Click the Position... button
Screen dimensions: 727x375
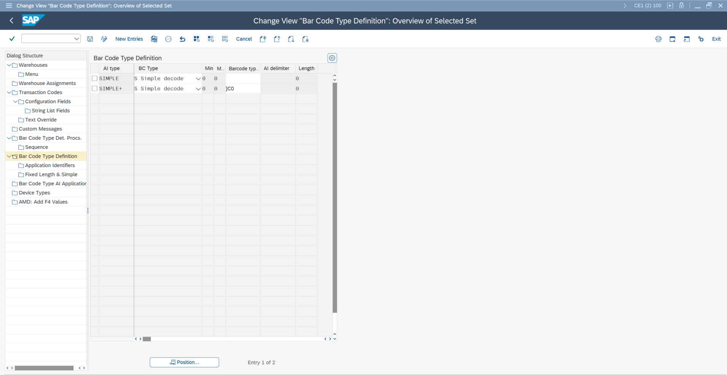[184, 362]
